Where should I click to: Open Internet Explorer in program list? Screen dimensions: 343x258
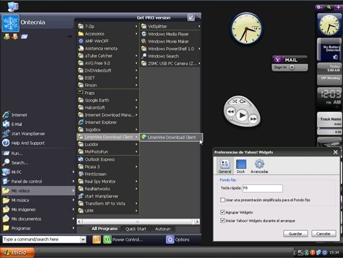click(x=108, y=122)
